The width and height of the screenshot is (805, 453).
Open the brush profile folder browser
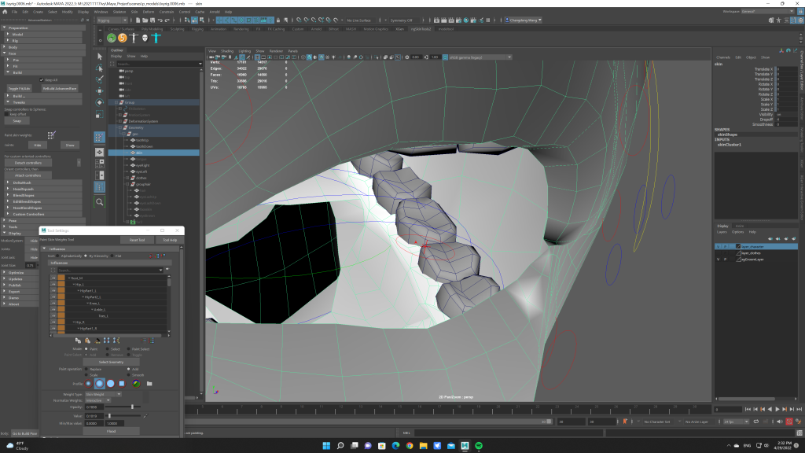[x=149, y=383]
